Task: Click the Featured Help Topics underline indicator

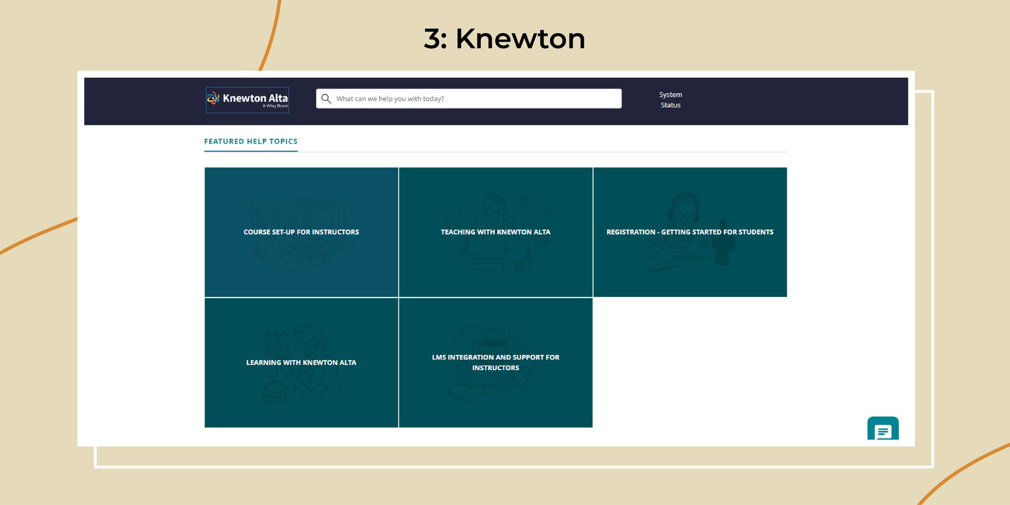Action: [250, 151]
